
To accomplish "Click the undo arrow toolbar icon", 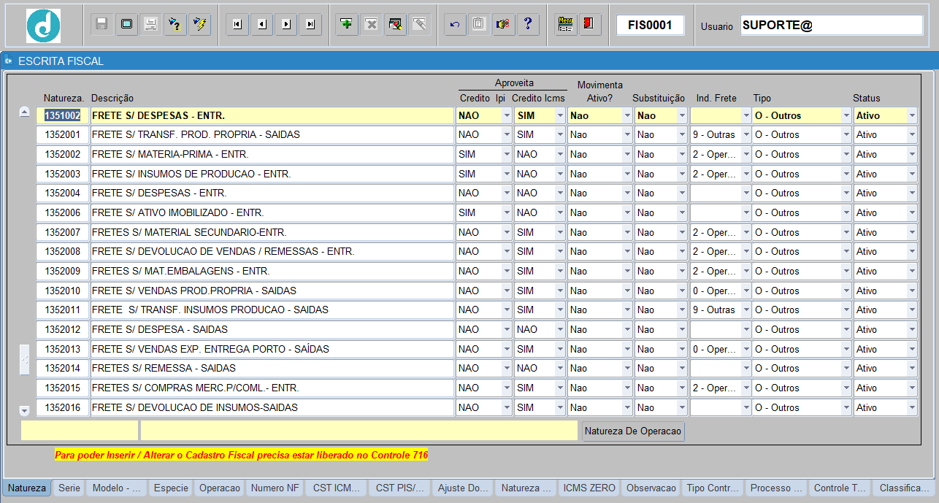I will point(455,25).
